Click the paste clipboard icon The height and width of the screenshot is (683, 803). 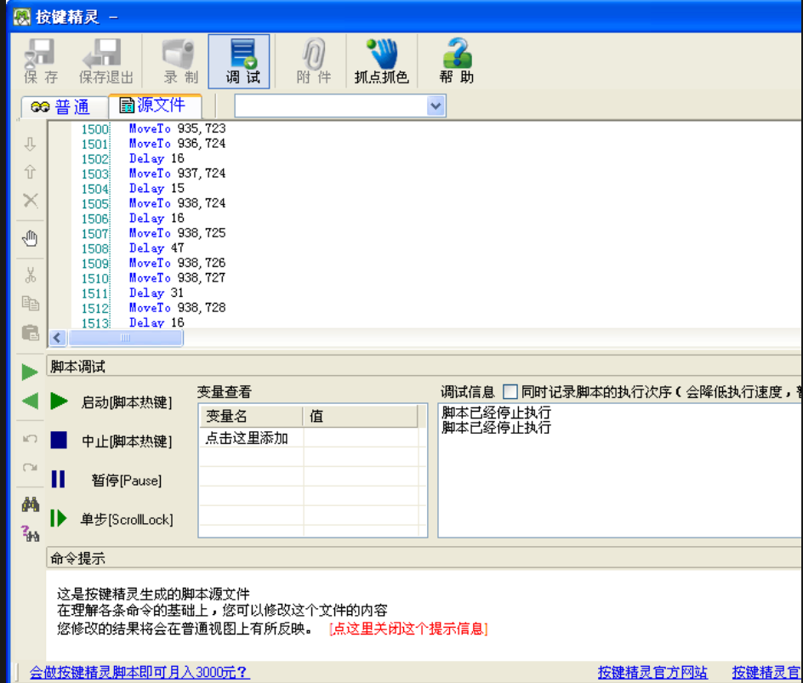click(31, 333)
